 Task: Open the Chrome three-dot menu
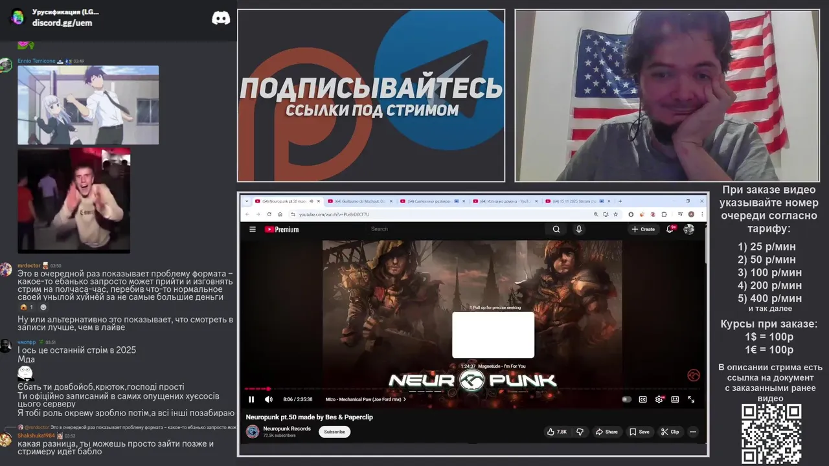[x=701, y=214]
